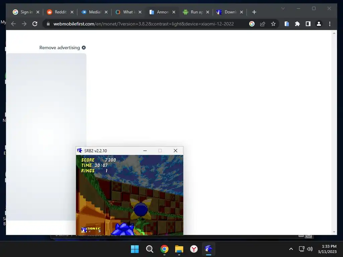Open a new browser tab
Image resolution: width=343 pixels, height=257 pixels.
[x=254, y=12]
